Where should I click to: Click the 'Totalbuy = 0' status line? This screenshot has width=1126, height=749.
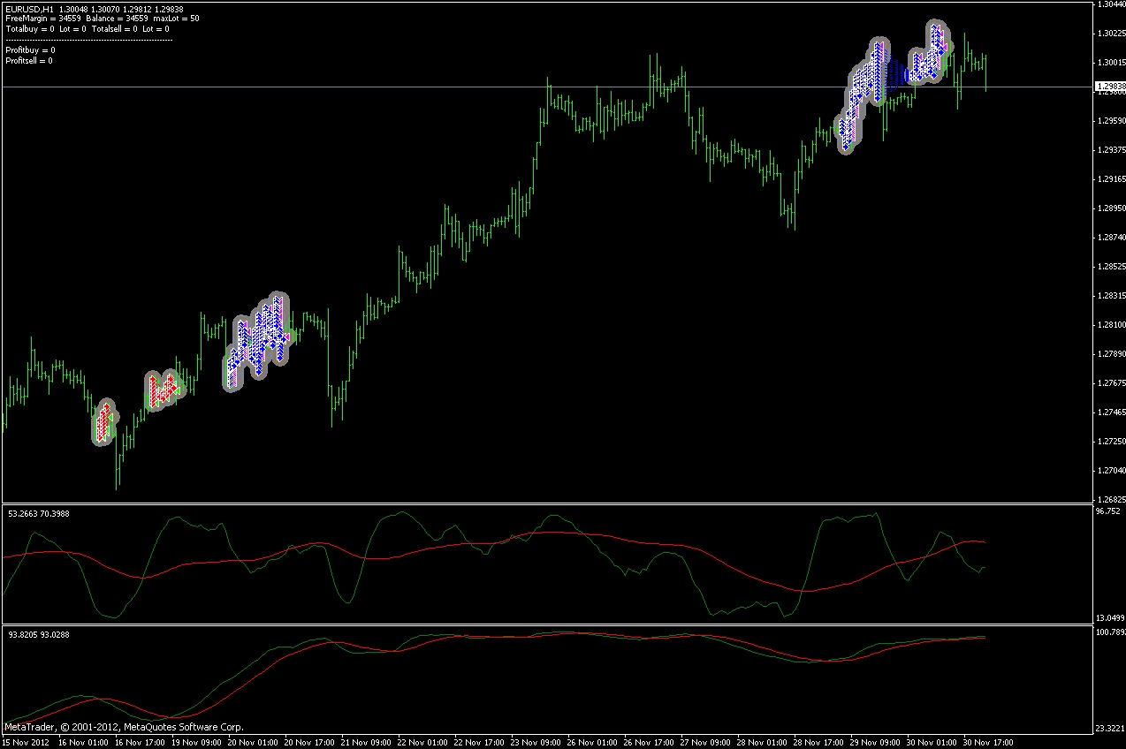[x=30, y=29]
